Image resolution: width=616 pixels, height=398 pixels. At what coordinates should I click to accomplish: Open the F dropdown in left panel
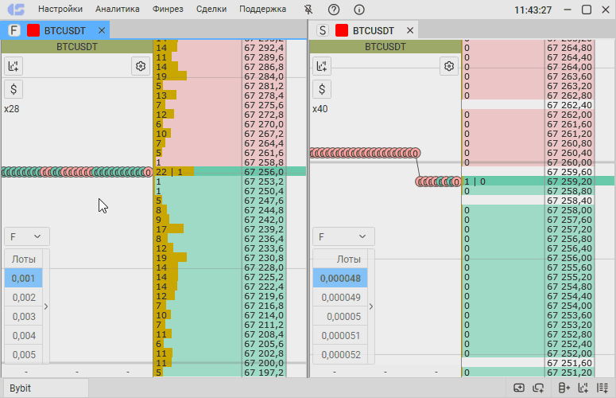(27, 236)
